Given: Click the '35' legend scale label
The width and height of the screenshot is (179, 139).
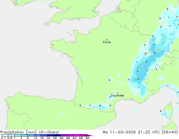Looking at the screenshot, I should click(68, 138).
